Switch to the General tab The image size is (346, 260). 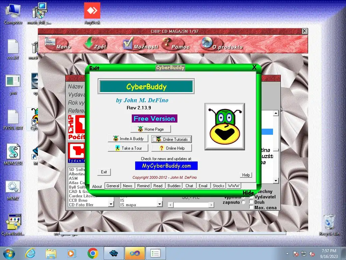[113, 186]
